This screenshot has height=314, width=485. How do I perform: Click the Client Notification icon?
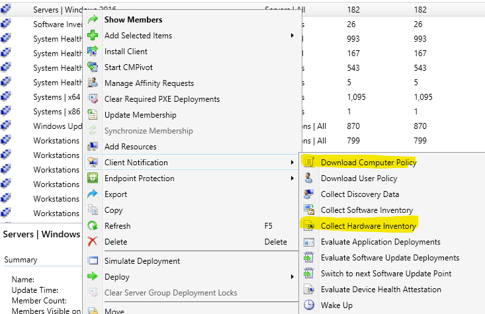tap(93, 162)
